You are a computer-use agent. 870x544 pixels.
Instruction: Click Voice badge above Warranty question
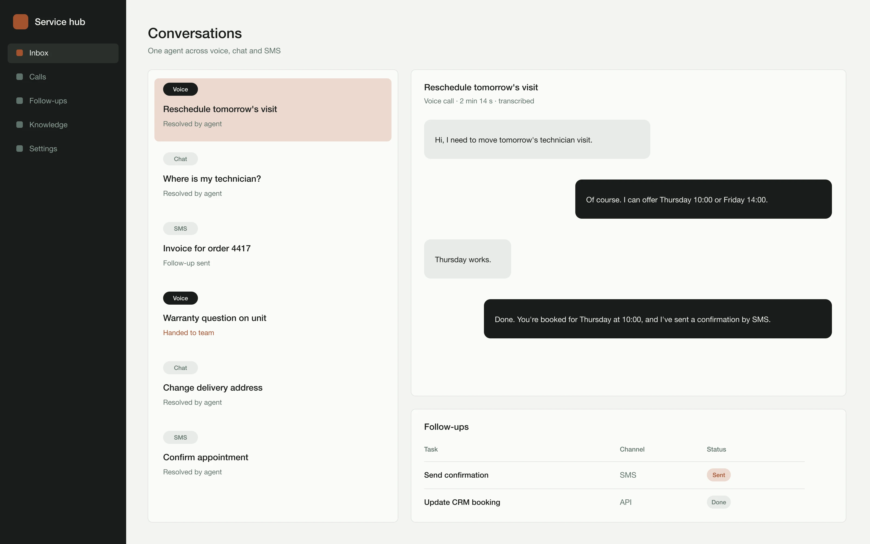click(181, 298)
